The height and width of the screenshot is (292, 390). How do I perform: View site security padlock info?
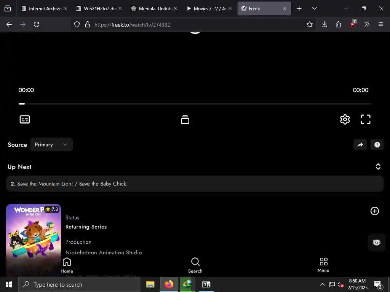tap(87, 24)
